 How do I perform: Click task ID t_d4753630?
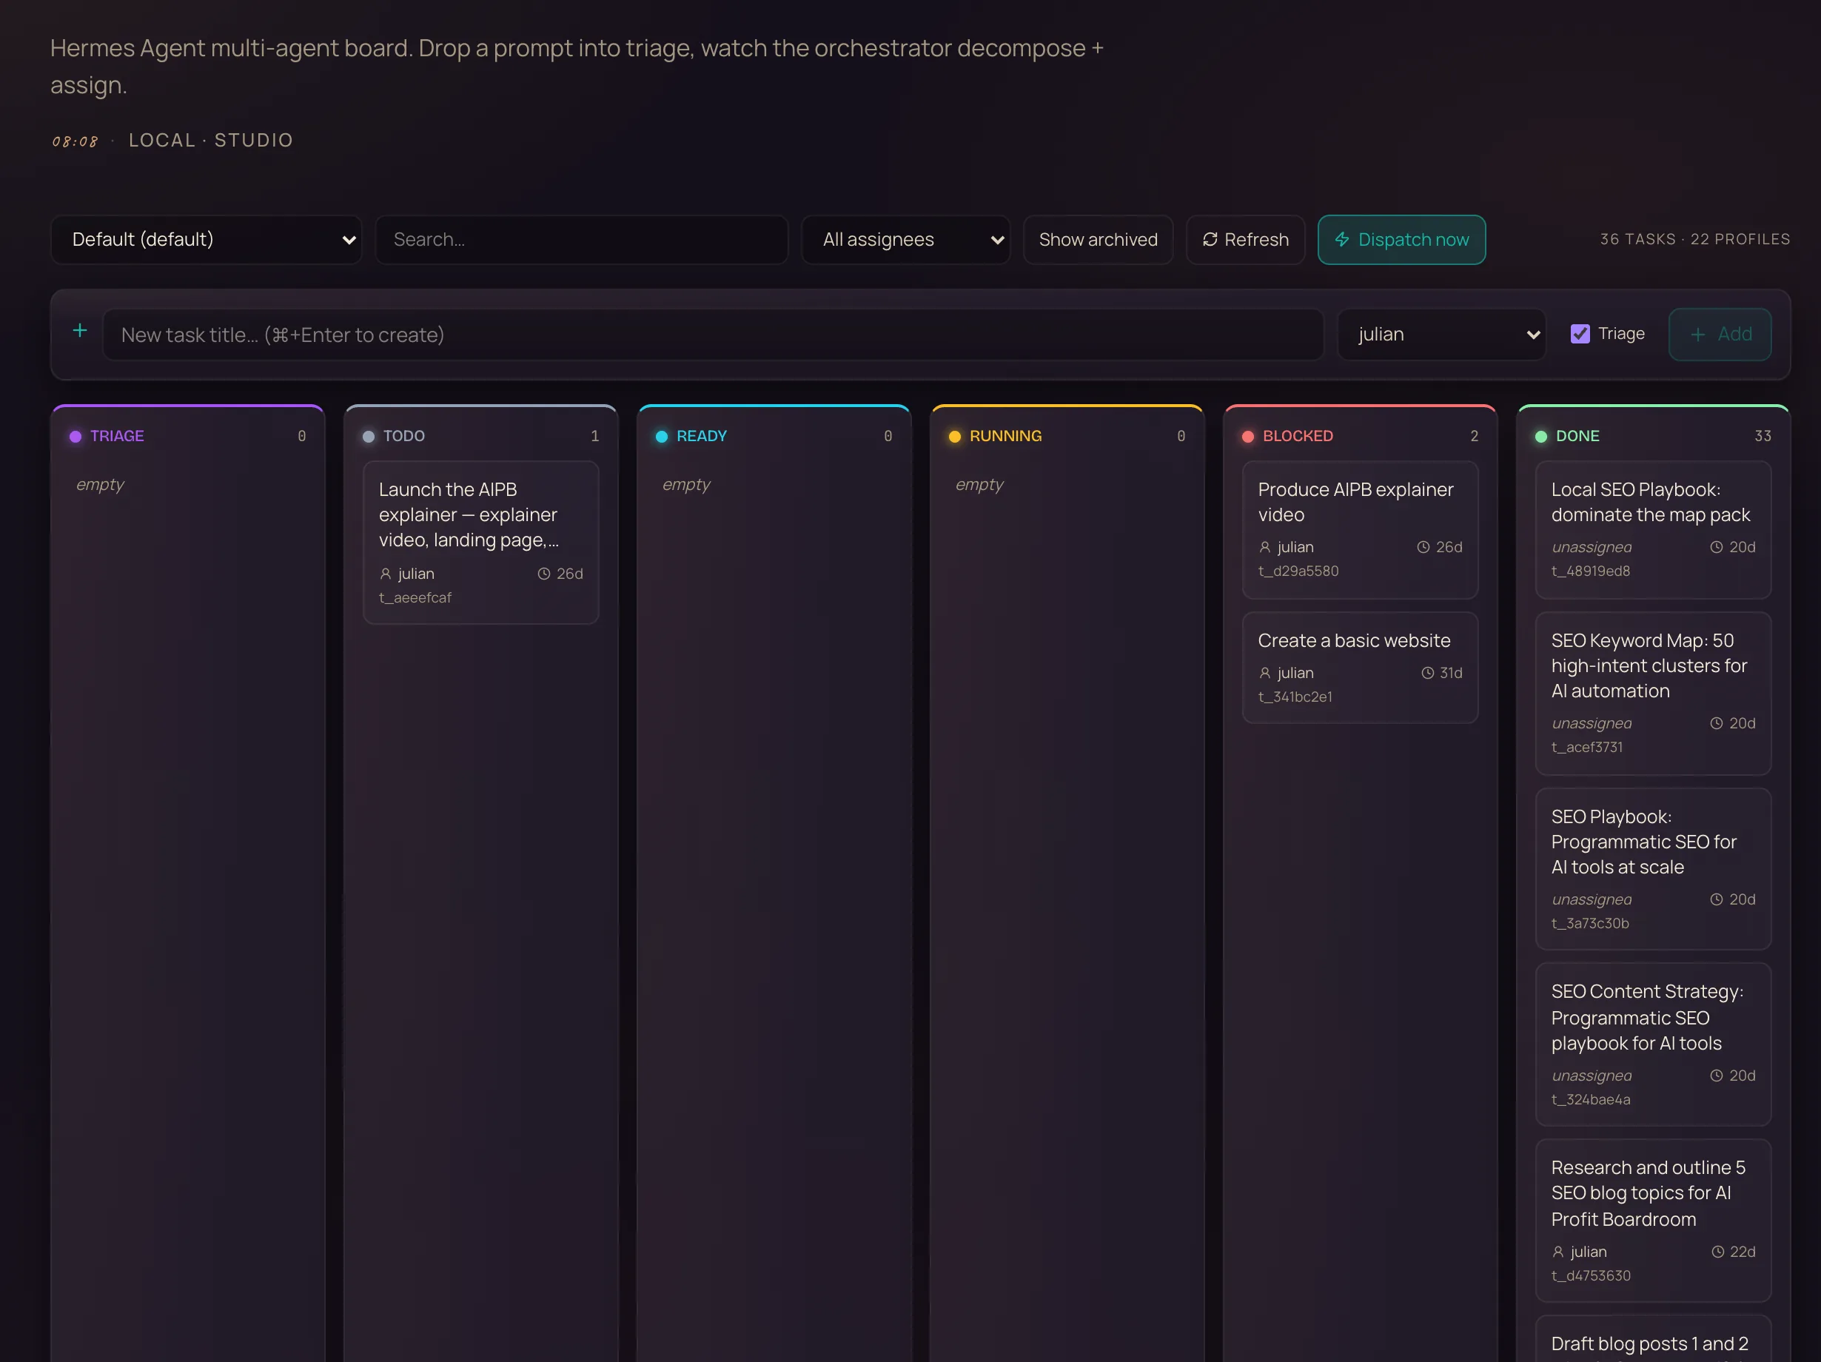point(1591,1275)
